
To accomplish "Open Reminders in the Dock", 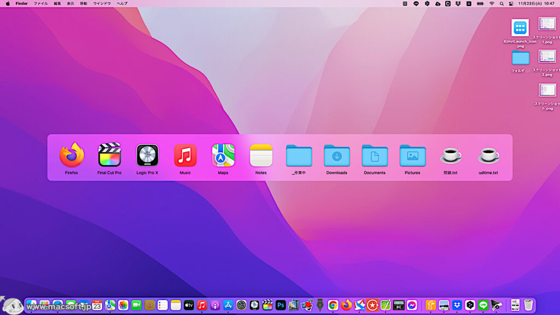I will [162, 305].
